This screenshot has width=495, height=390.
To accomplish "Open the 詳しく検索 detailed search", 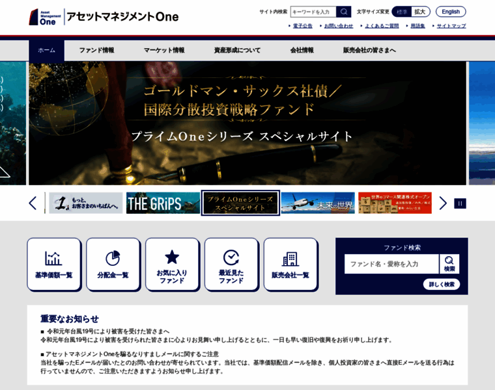I will tap(442, 285).
